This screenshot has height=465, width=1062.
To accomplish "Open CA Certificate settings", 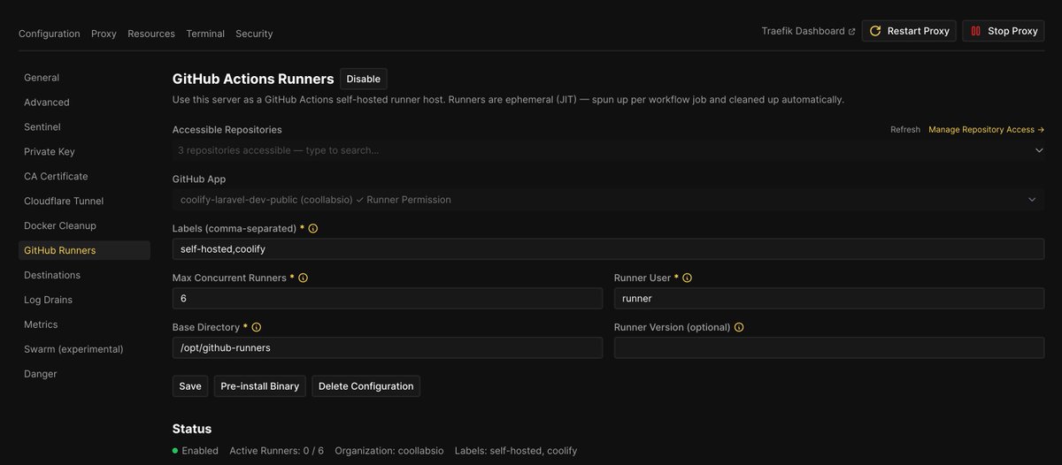I will (84, 177).
